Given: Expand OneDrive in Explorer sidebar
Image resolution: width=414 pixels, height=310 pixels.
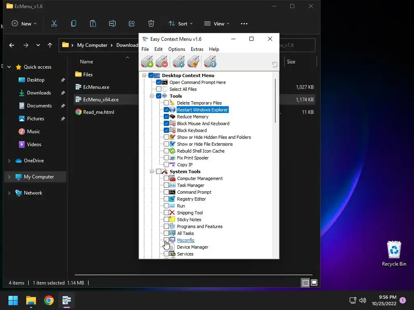Looking at the screenshot, I should pyautogui.click(x=9, y=161).
